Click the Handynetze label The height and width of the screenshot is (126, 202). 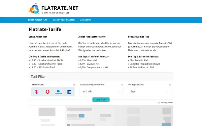38,85
